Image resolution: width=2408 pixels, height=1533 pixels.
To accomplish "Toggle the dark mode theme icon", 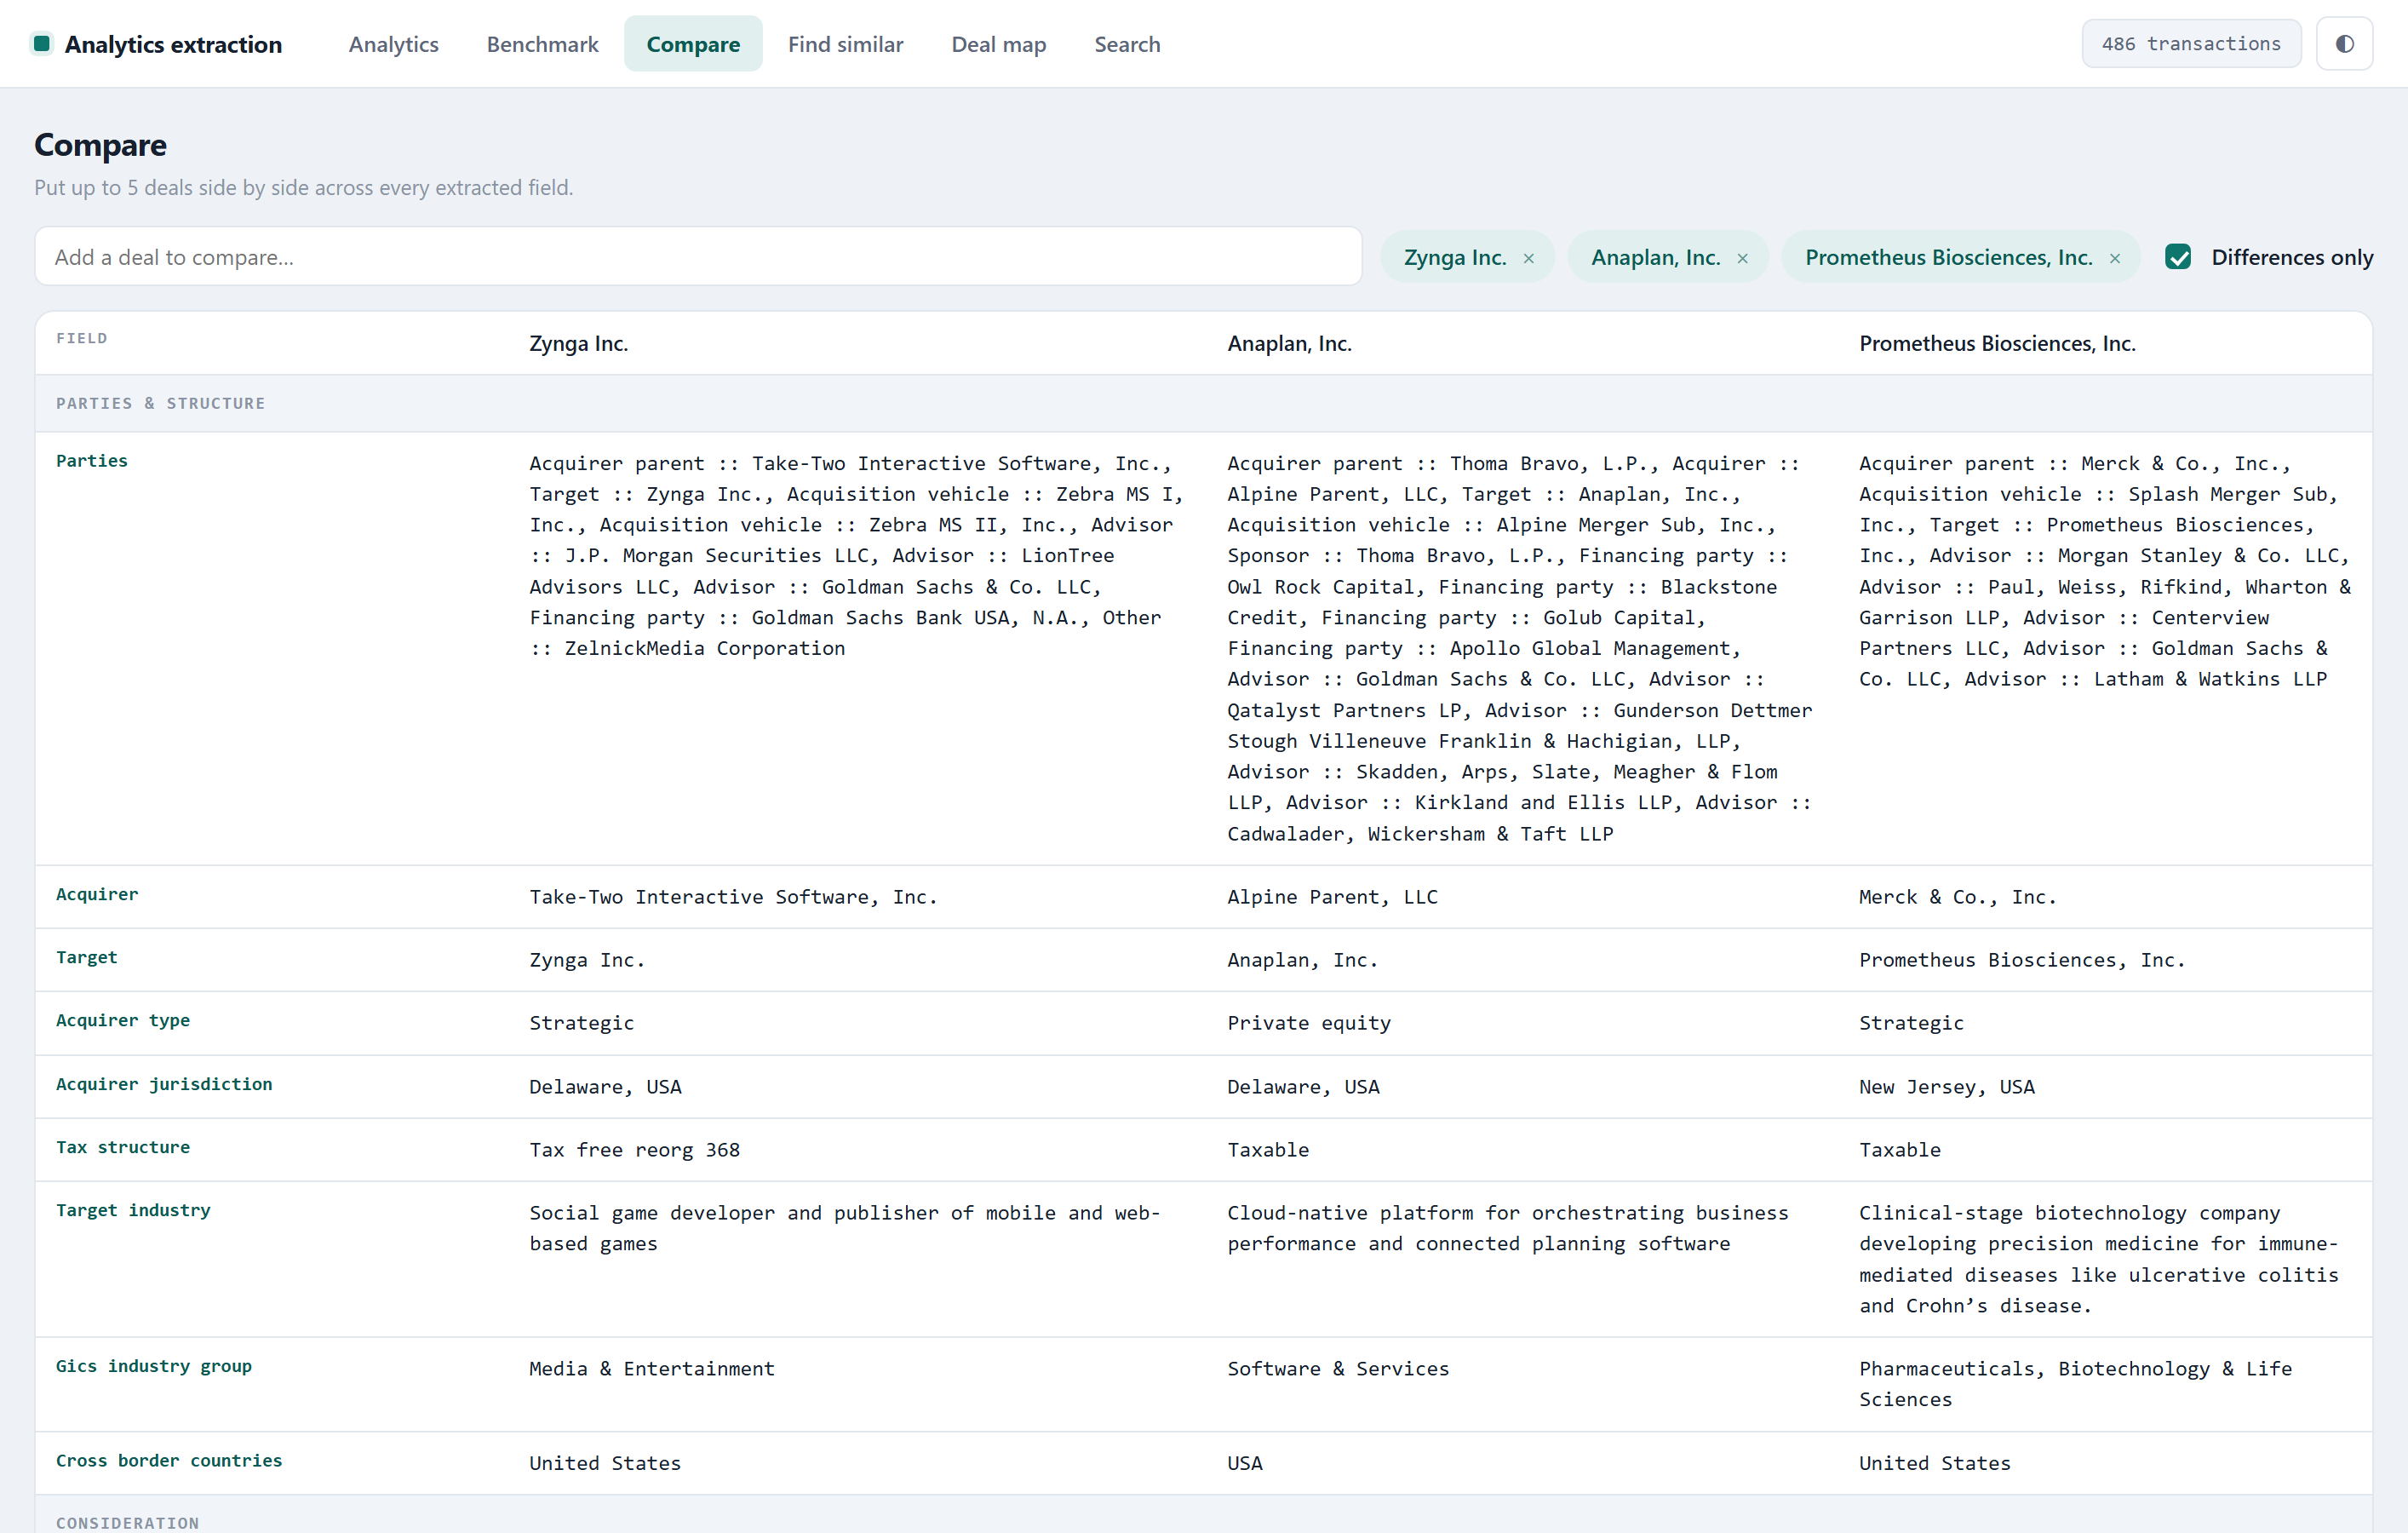I will pos(2344,44).
